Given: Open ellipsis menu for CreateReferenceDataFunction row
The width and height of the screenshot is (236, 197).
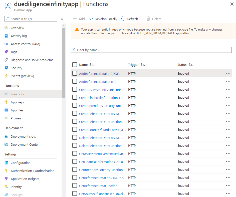Looking at the screenshot, I should click(228, 121).
